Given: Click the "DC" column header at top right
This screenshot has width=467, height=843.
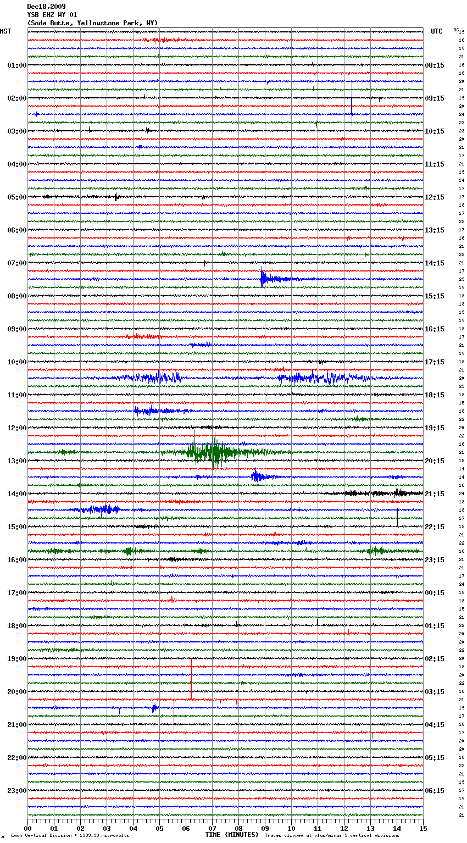Looking at the screenshot, I should [x=456, y=29].
